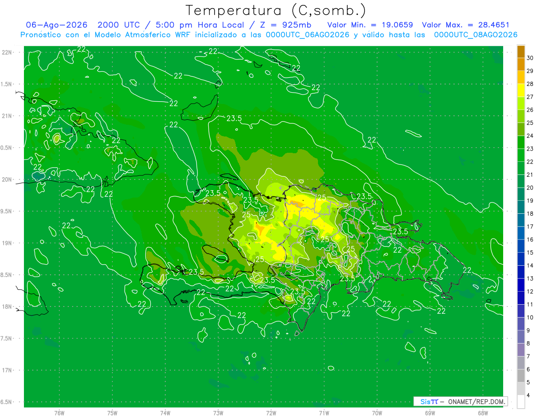Click the latitude axis label '19N'
This screenshot has width=542, height=419.
pyautogui.click(x=8, y=243)
